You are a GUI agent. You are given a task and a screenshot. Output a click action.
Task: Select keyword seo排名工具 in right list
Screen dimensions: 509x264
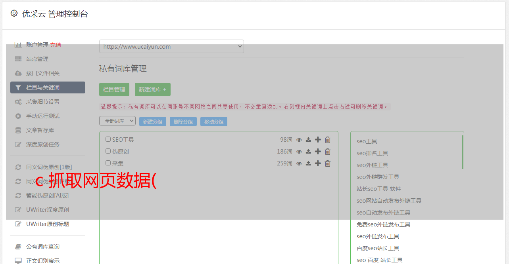pos(372,153)
